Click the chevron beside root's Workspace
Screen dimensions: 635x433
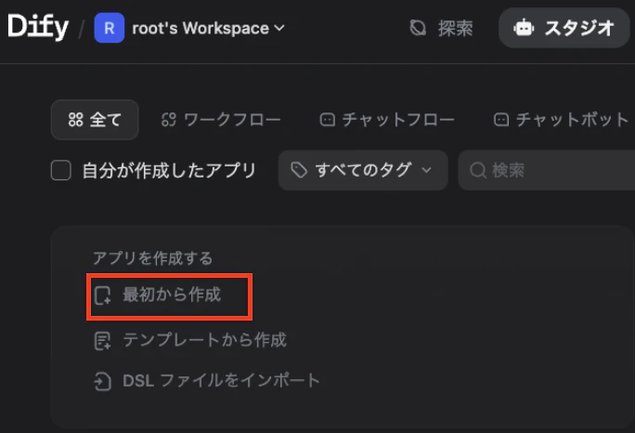pyautogui.click(x=279, y=28)
